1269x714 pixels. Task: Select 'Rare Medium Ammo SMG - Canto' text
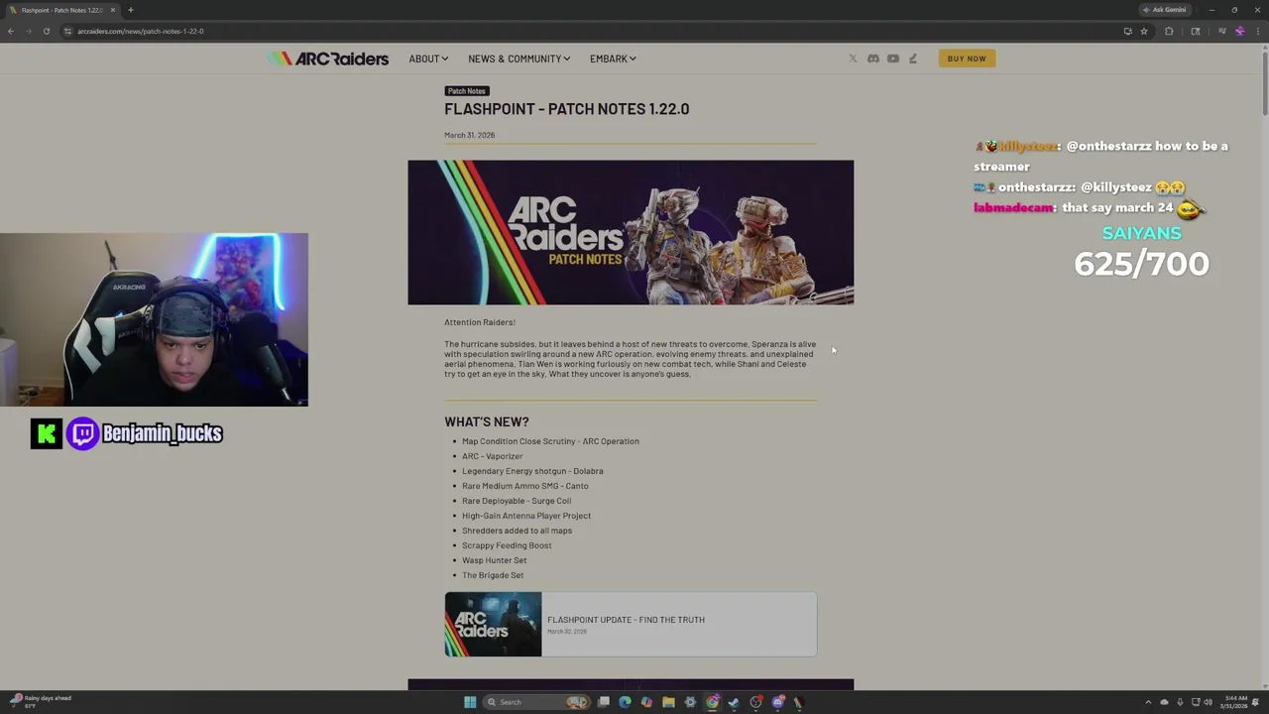(x=525, y=486)
